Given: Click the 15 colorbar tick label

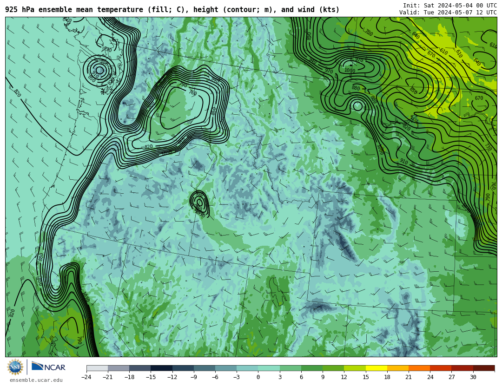Looking at the screenshot, I should tap(366, 377).
